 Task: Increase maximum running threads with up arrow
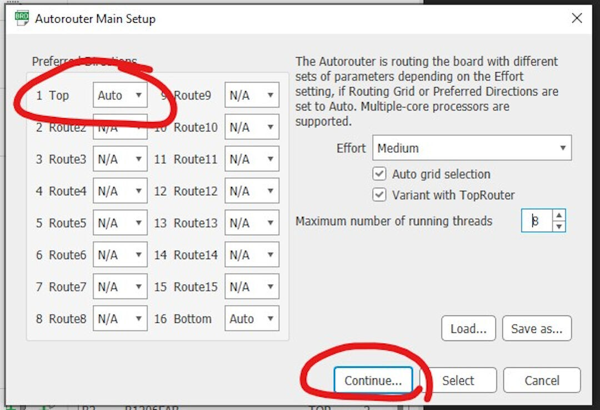559,215
